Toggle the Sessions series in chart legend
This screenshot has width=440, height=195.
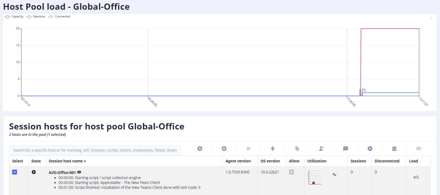(x=36, y=16)
